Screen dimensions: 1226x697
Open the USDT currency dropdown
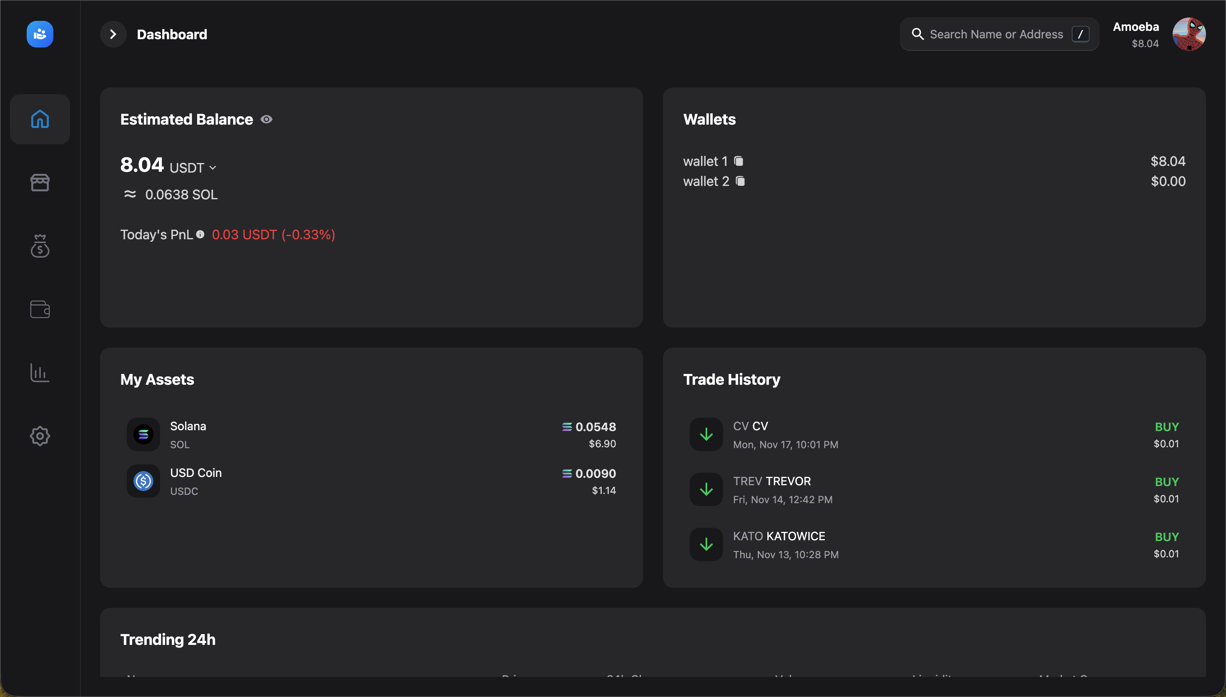coord(213,168)
